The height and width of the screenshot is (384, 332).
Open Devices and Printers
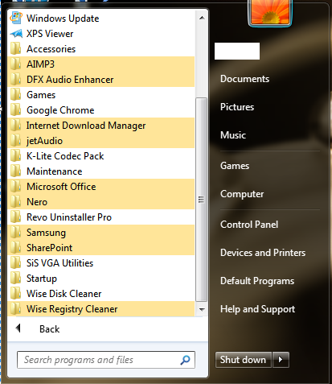(x=263, y=253)
